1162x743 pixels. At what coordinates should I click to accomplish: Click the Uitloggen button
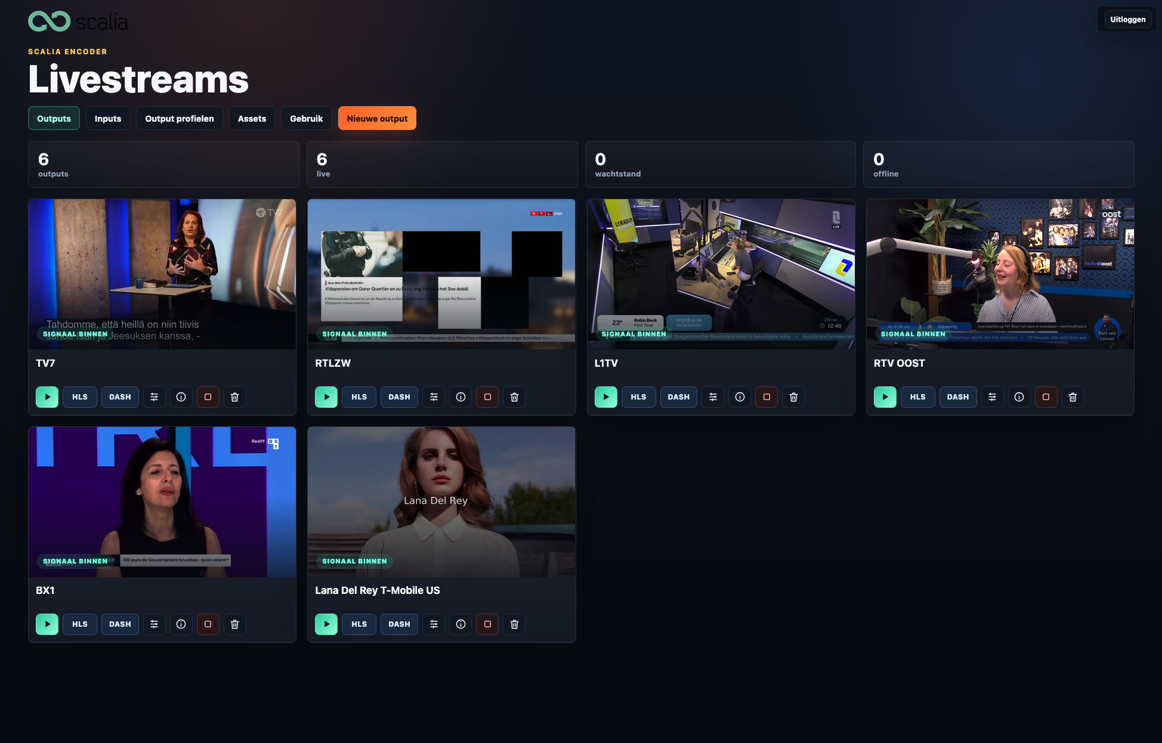[1127, 20]
